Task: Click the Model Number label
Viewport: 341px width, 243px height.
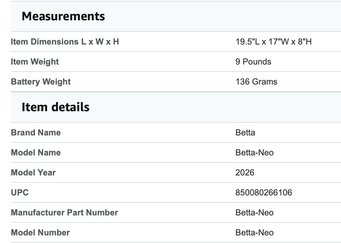Action: point(40,232)
